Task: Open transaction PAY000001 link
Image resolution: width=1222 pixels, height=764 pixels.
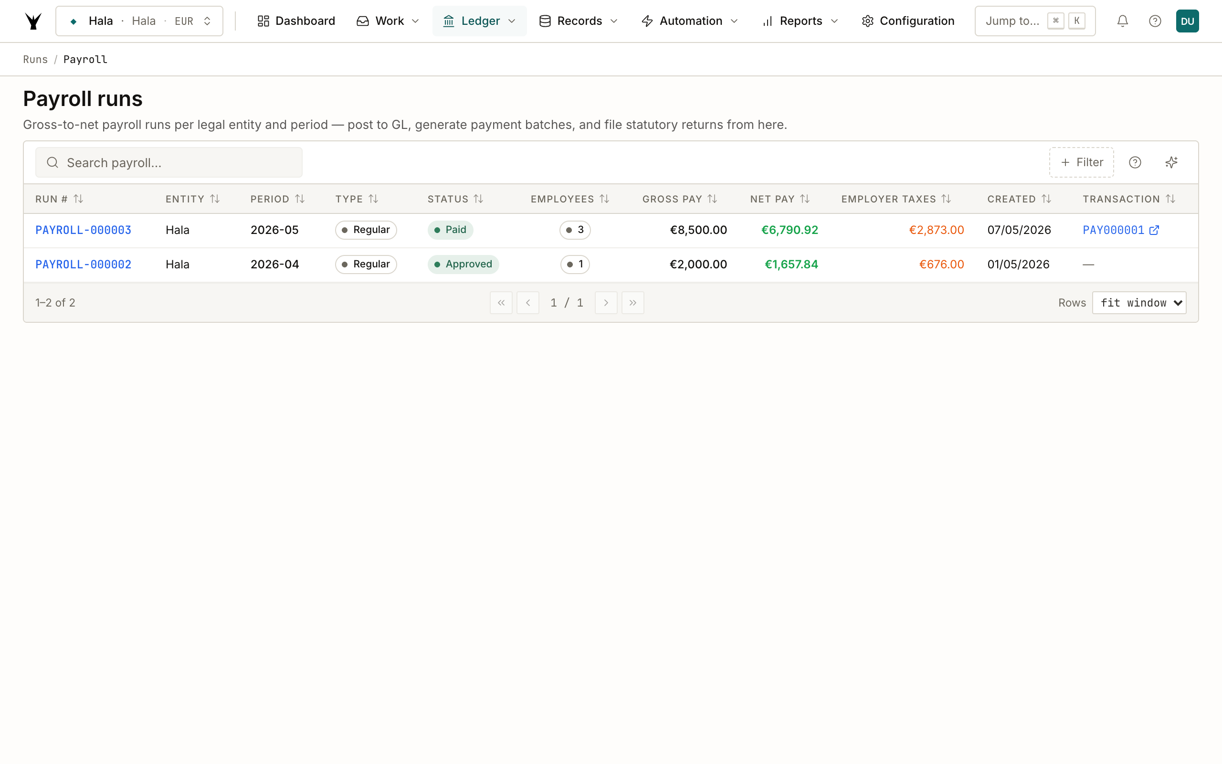Action: [1113, 230]
